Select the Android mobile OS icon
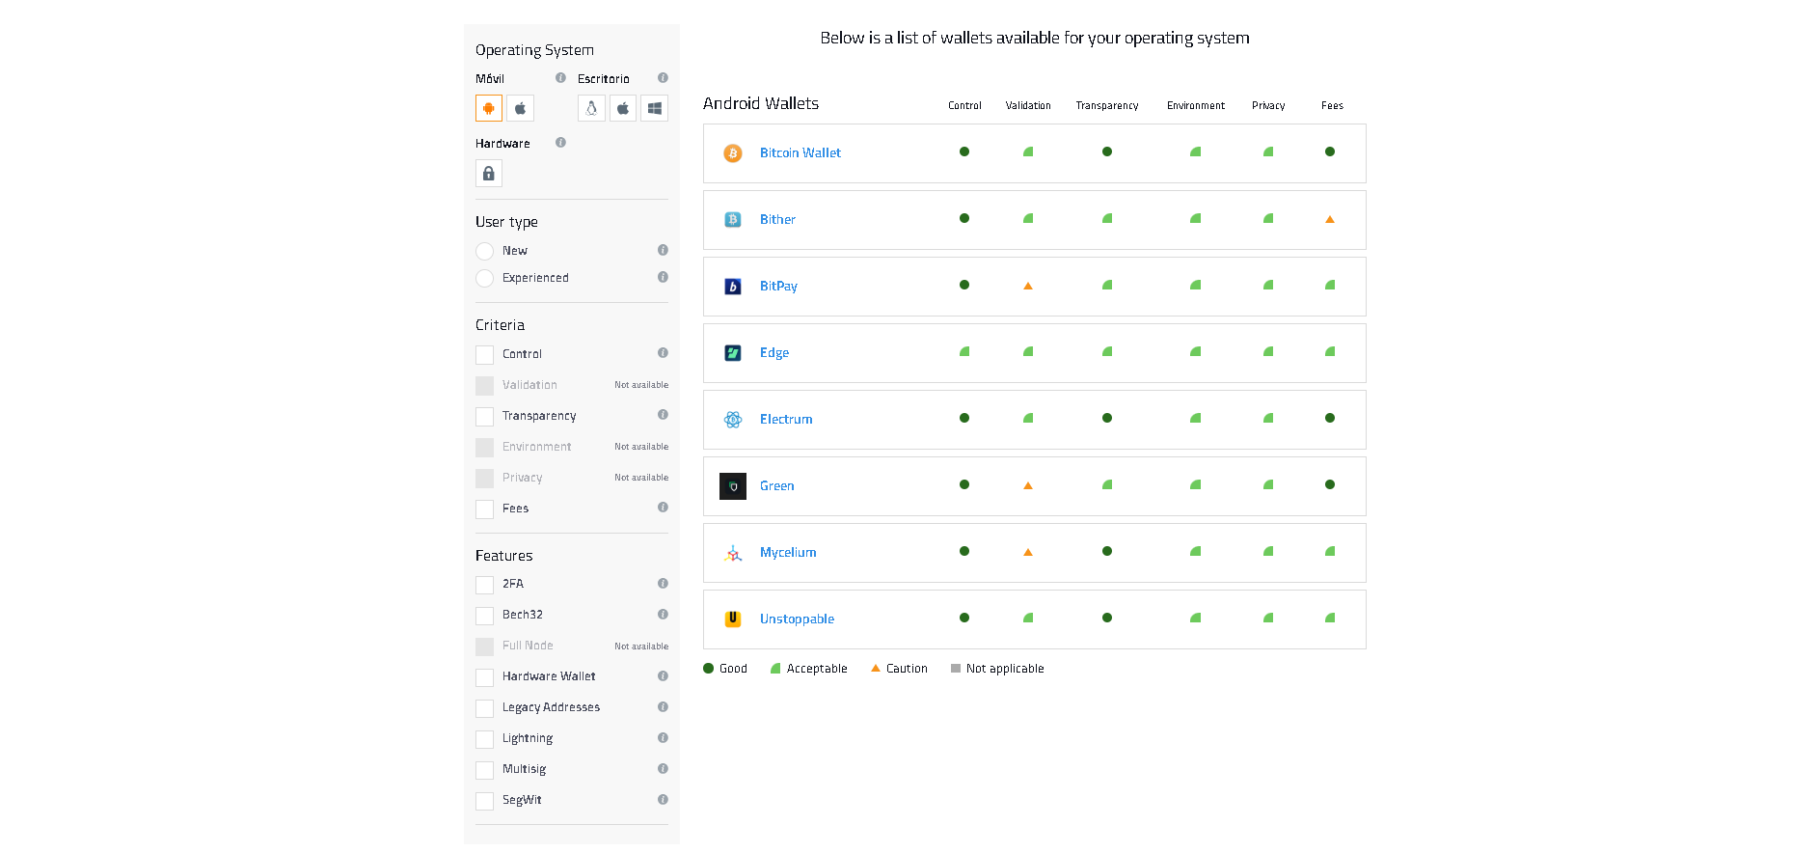The image size is (1818, 853). click(x=489, y=108)
